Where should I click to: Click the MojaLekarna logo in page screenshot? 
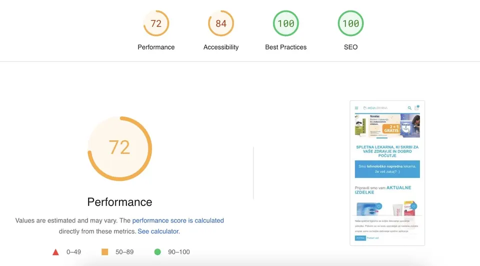pyautogui.click(x=375, y=108)
